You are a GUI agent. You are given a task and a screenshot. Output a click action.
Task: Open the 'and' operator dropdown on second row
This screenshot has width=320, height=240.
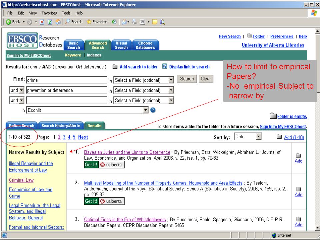click(x=17, y=90)
